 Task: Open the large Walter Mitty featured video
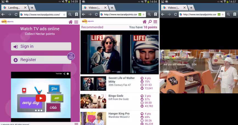120,52
